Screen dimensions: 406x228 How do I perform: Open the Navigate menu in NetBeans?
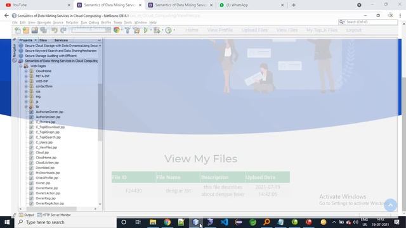coord(44,23)
